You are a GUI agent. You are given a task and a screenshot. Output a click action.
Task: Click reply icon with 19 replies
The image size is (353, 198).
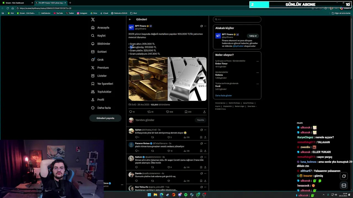(132, 112)
